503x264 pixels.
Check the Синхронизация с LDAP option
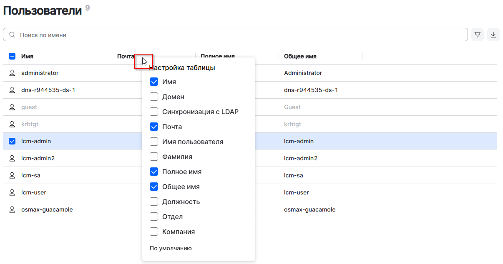coord(154,112)
